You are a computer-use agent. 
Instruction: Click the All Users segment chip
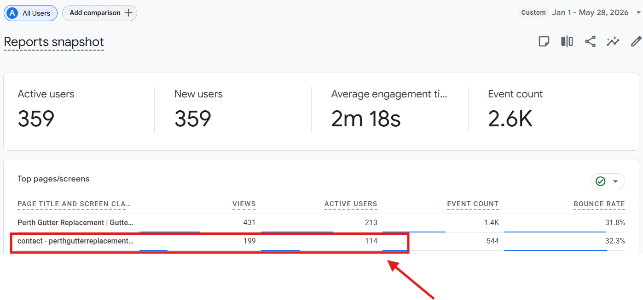(30, 13)
